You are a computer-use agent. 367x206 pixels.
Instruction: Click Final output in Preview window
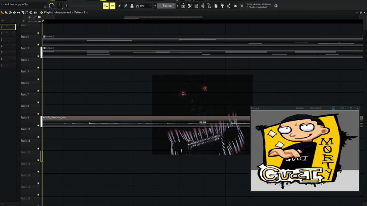[x=316, y=108]
